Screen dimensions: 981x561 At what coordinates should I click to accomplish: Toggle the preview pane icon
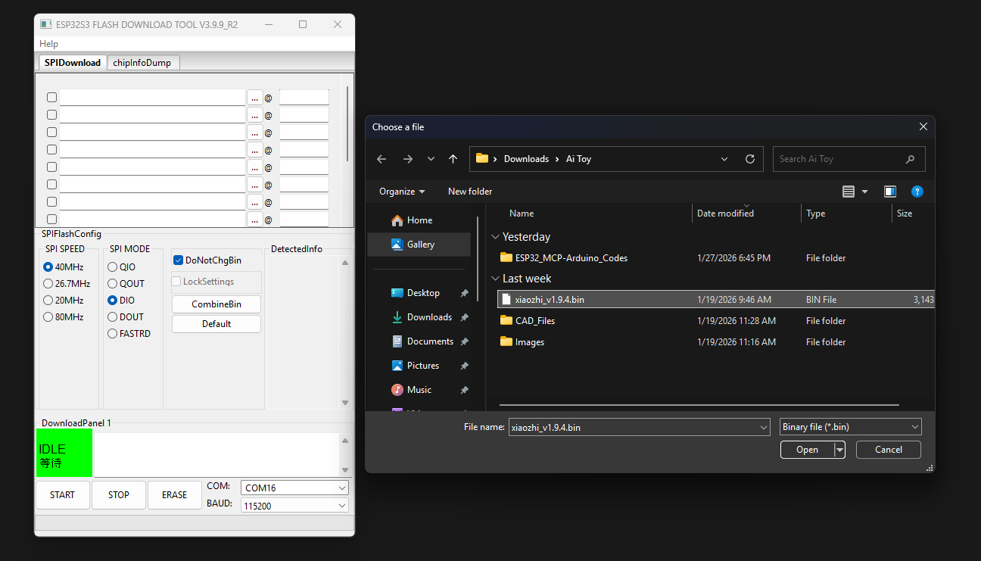tap(890, 192)
